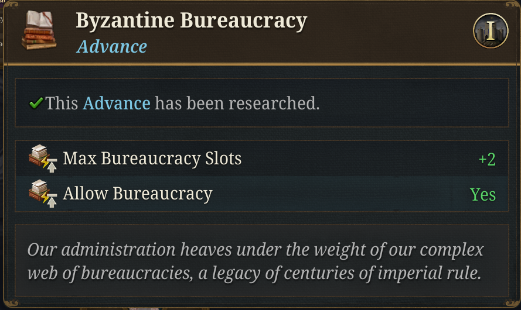521x310 pixels.
Task: Follow the blue Advance link in researched message
Action: [117, 104]
